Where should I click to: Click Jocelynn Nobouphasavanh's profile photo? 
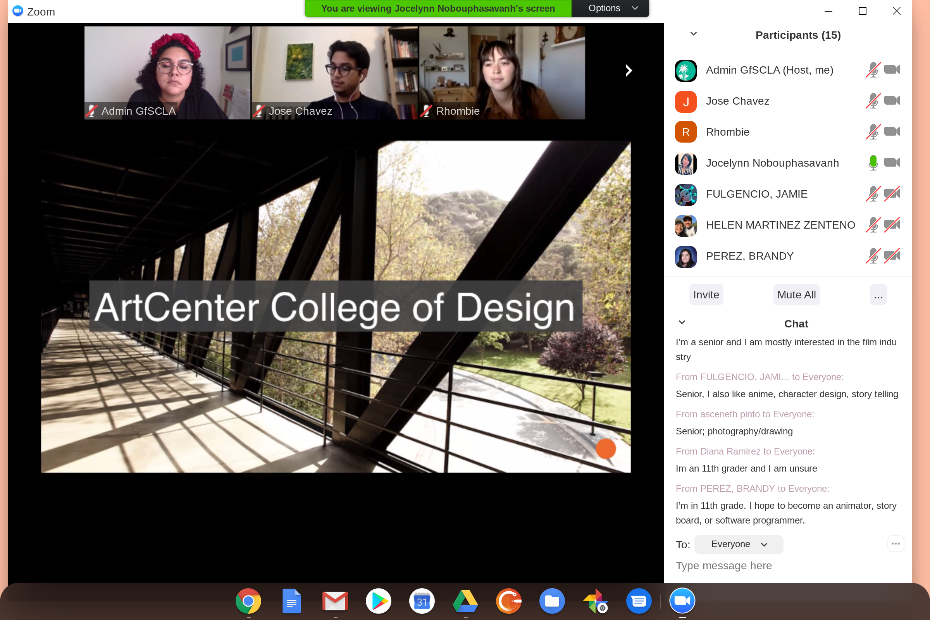click(x=685, y=163)
